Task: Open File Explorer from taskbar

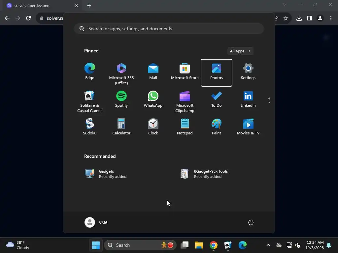Action: tap(199, 245)
